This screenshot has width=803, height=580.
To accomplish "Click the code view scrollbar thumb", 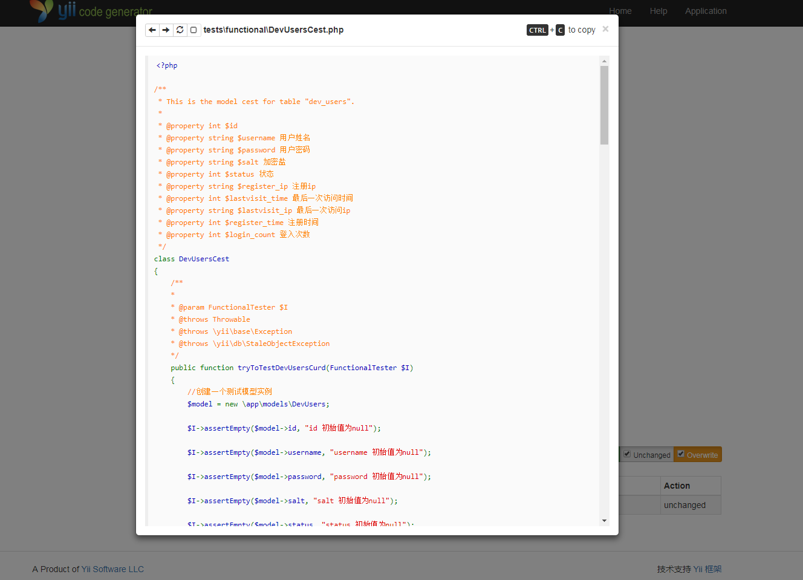I will (x=604, y=105).
